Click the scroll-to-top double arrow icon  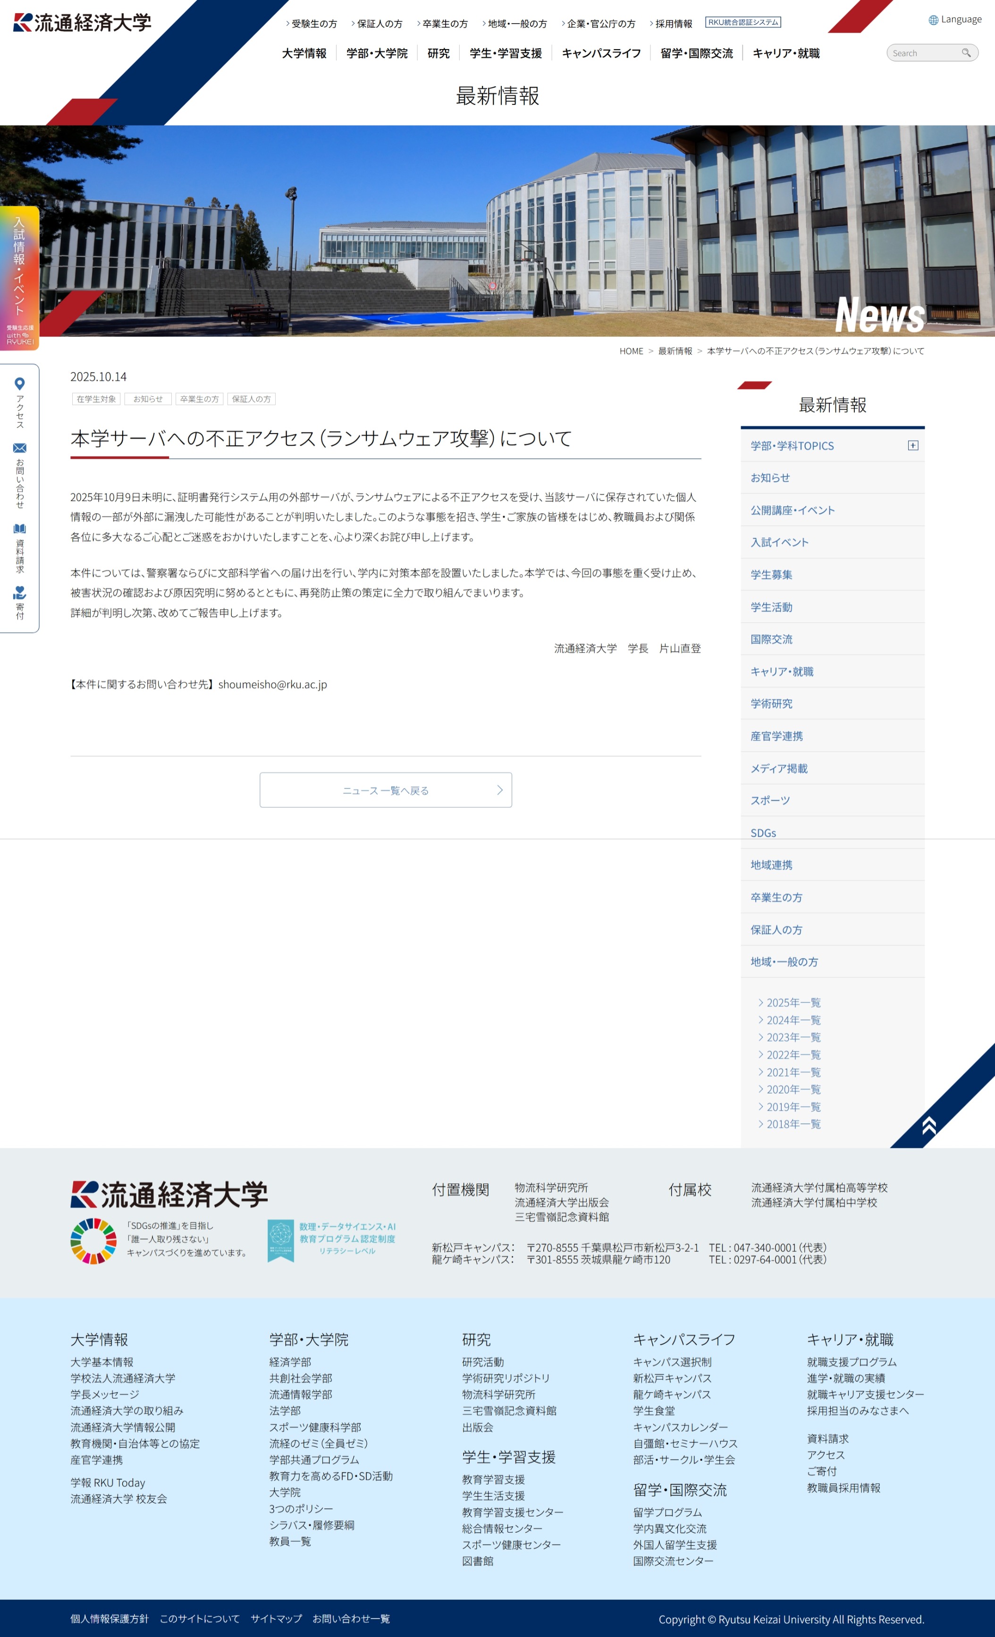coord(929,1125)
